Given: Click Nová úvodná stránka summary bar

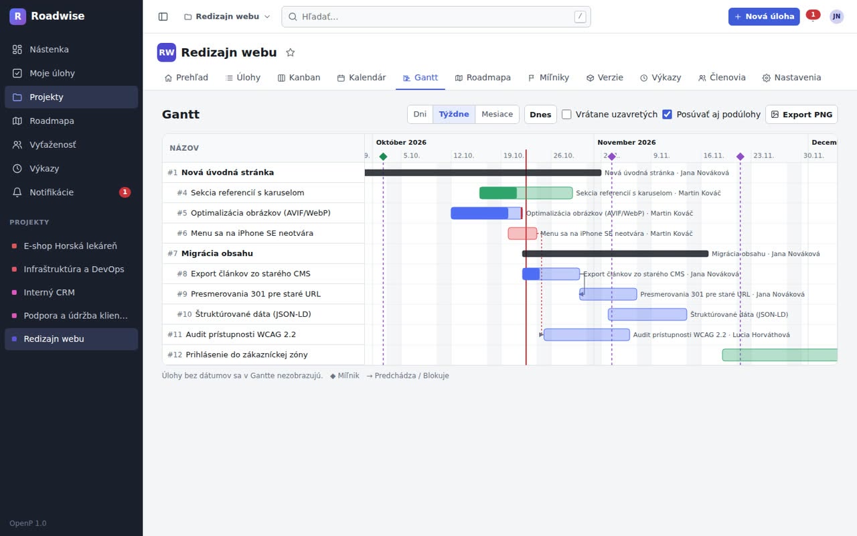Looking at the screenshot, I should (x=483, y=172).
